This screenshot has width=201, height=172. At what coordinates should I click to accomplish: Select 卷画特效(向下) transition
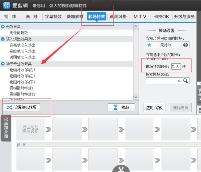pos(22,82)
